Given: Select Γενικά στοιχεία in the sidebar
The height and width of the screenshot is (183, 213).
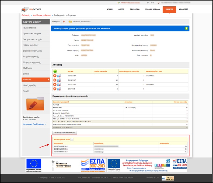Looking at the screenshot, I should [36, 28].
